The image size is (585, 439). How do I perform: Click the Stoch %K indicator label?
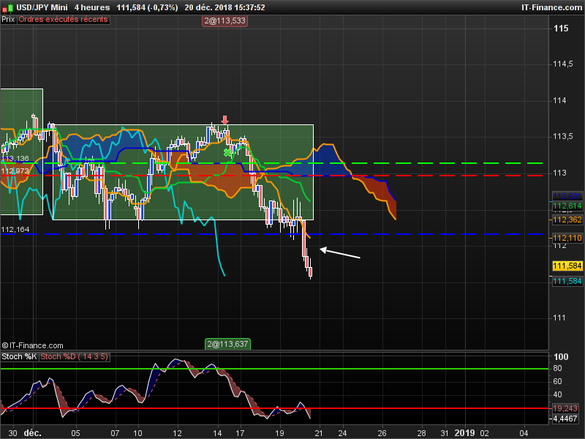coord(19,356)
